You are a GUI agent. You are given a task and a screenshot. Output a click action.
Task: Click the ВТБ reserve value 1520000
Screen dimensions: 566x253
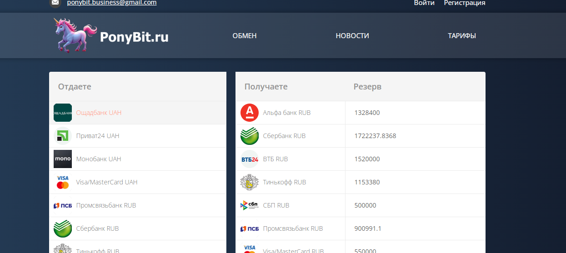[367, 159]
